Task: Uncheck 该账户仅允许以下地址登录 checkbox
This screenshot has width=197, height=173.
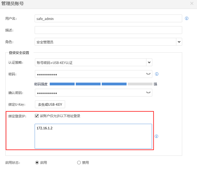Action: (x=37, y=116)
